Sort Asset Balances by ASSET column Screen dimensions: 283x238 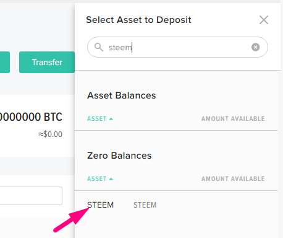pyautogui.click(x=97, y=119)
